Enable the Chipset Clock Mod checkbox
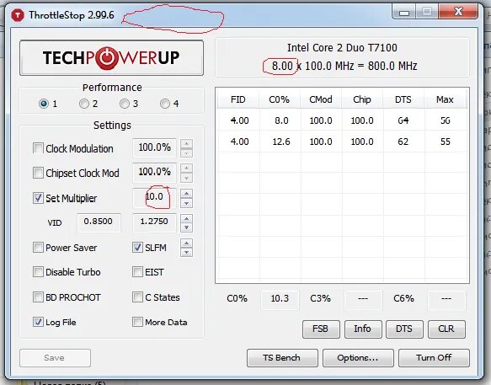Viewport: 491px width, 385px height. coord(38,173)
